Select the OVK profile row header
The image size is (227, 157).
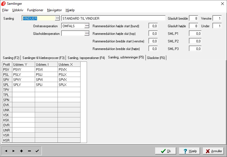(7, 105)
